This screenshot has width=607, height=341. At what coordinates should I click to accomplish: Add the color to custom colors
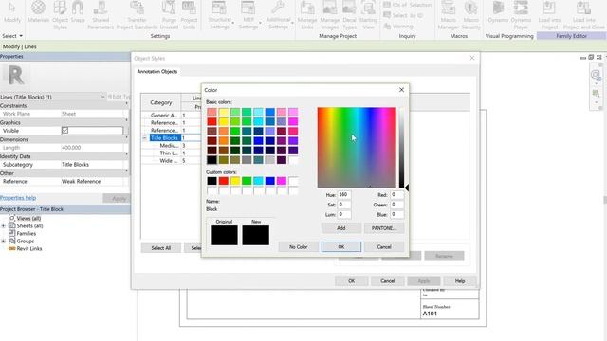coord(341,228)
